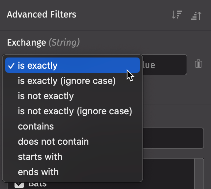
Task: Click the search field below the filter
Action: pos(173,138)
